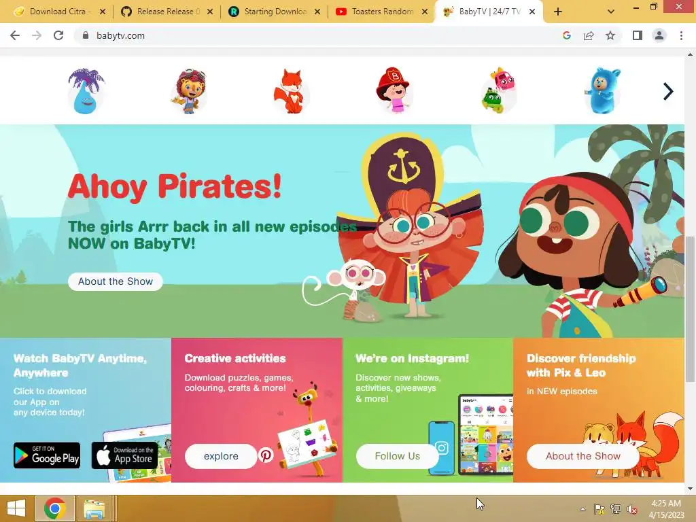The height and width of the screenshot is (522, 696).
Task: Click the vertical page scrollbar thumb
Action: (690, 309)
